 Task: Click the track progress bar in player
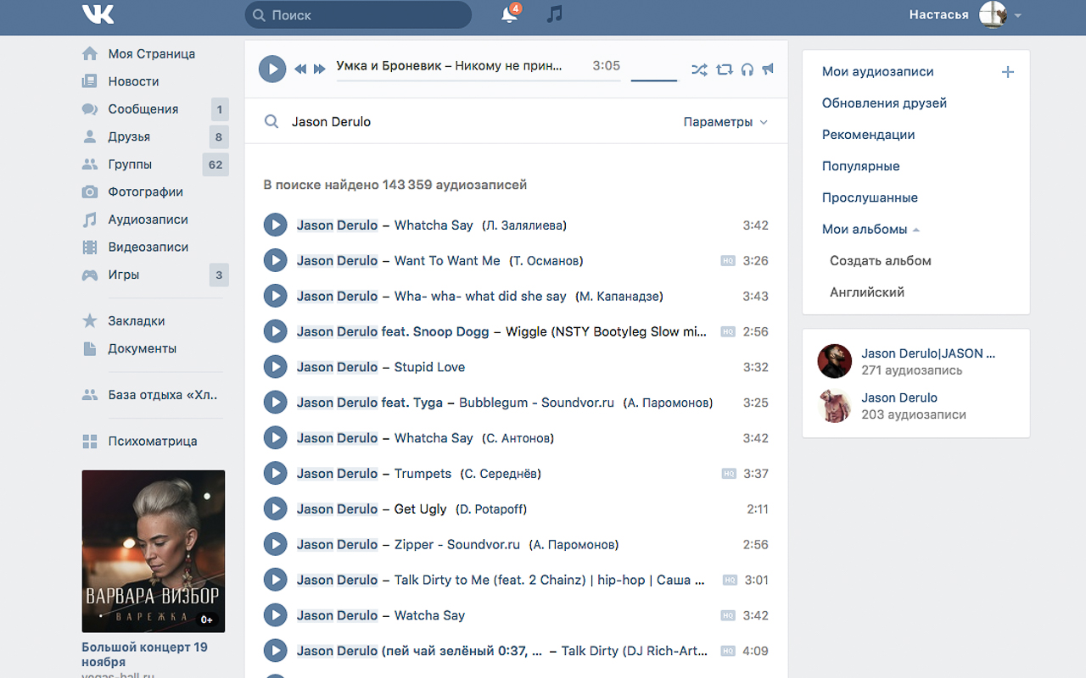point(479,81)
